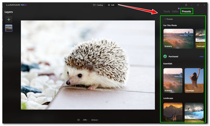Viewport: 210px width, 126px height.
Task: Open the Scenery preset in Essentials
Action: [173, 80]
